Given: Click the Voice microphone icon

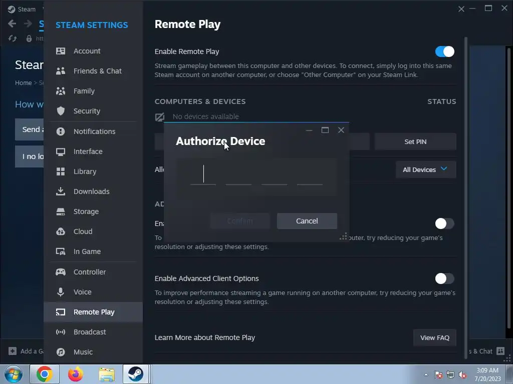Looking at the screenshot, I should tap(61, 292).
